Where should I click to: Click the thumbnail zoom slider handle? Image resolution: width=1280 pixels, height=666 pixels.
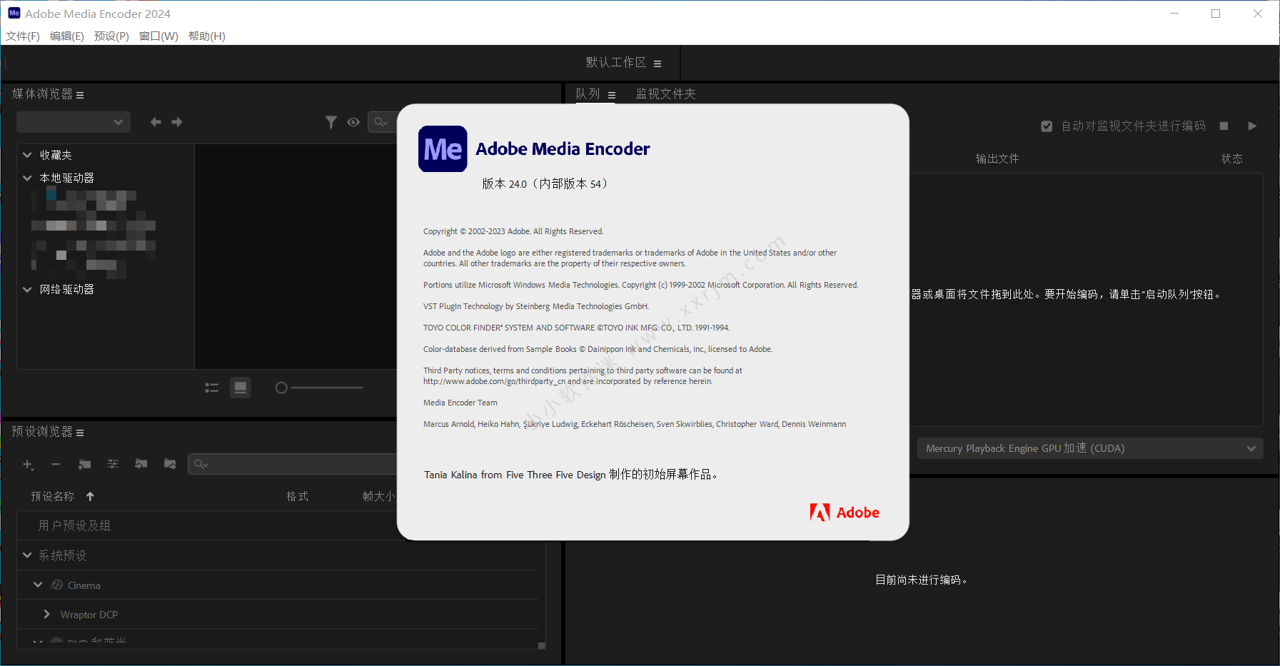281,388
